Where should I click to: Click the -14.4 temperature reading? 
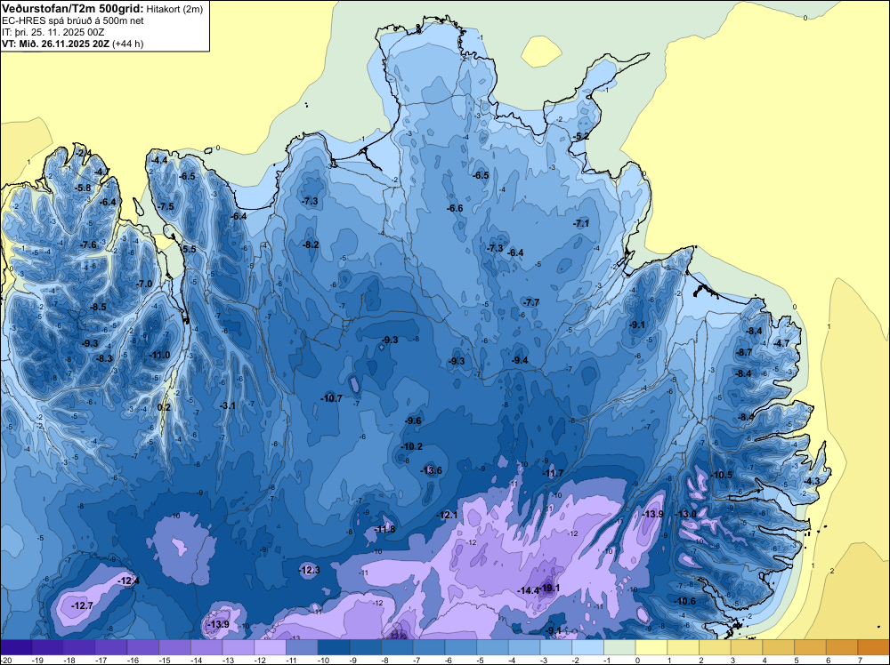click(x=529, y=590)
